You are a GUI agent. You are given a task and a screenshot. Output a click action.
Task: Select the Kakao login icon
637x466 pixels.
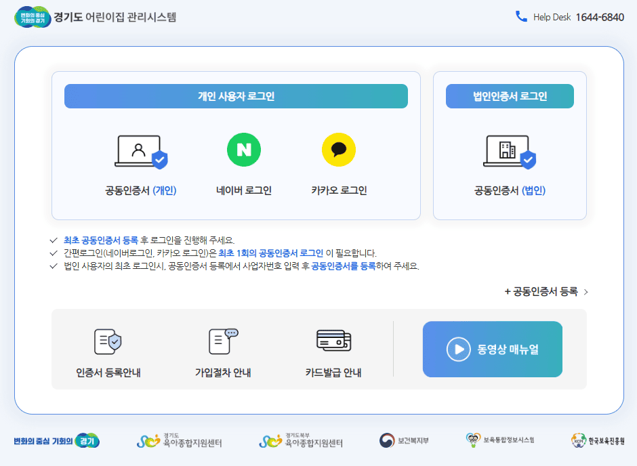click(337, 150)
